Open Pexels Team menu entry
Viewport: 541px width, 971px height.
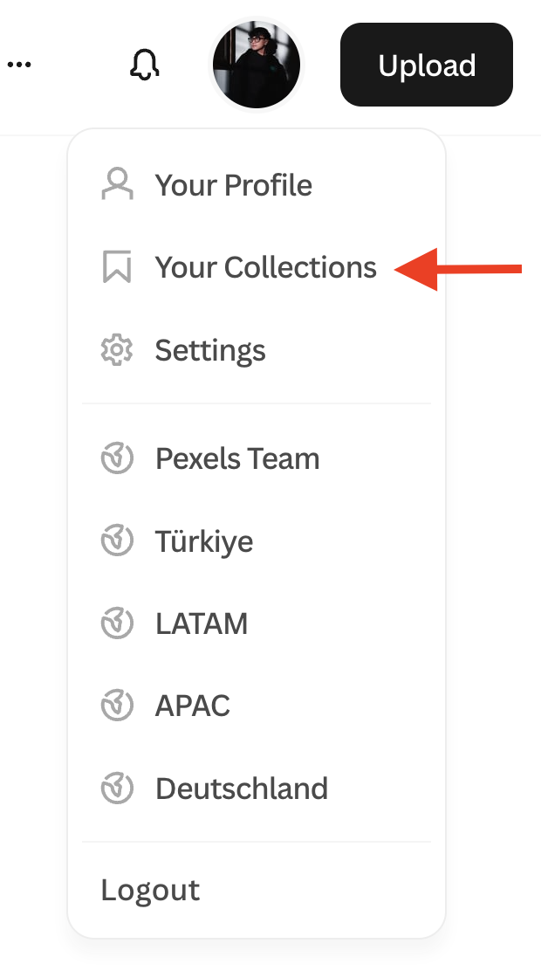(237, 458)
